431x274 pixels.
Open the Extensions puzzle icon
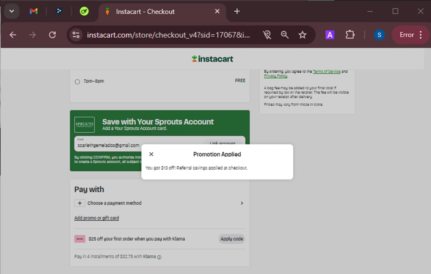click(350, 35)
